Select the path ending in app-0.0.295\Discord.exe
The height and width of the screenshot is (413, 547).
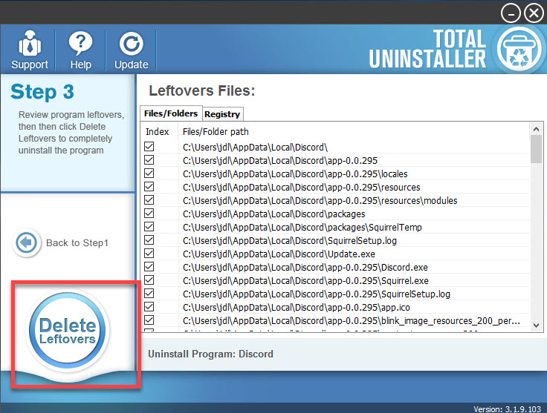305,267
